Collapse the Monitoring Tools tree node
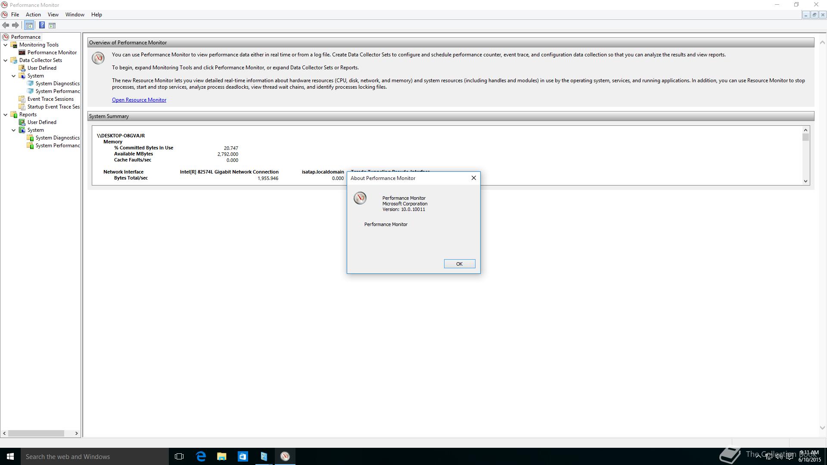This screenshot has width=827, height=465. pyautogui.click(x=6, y=45)
